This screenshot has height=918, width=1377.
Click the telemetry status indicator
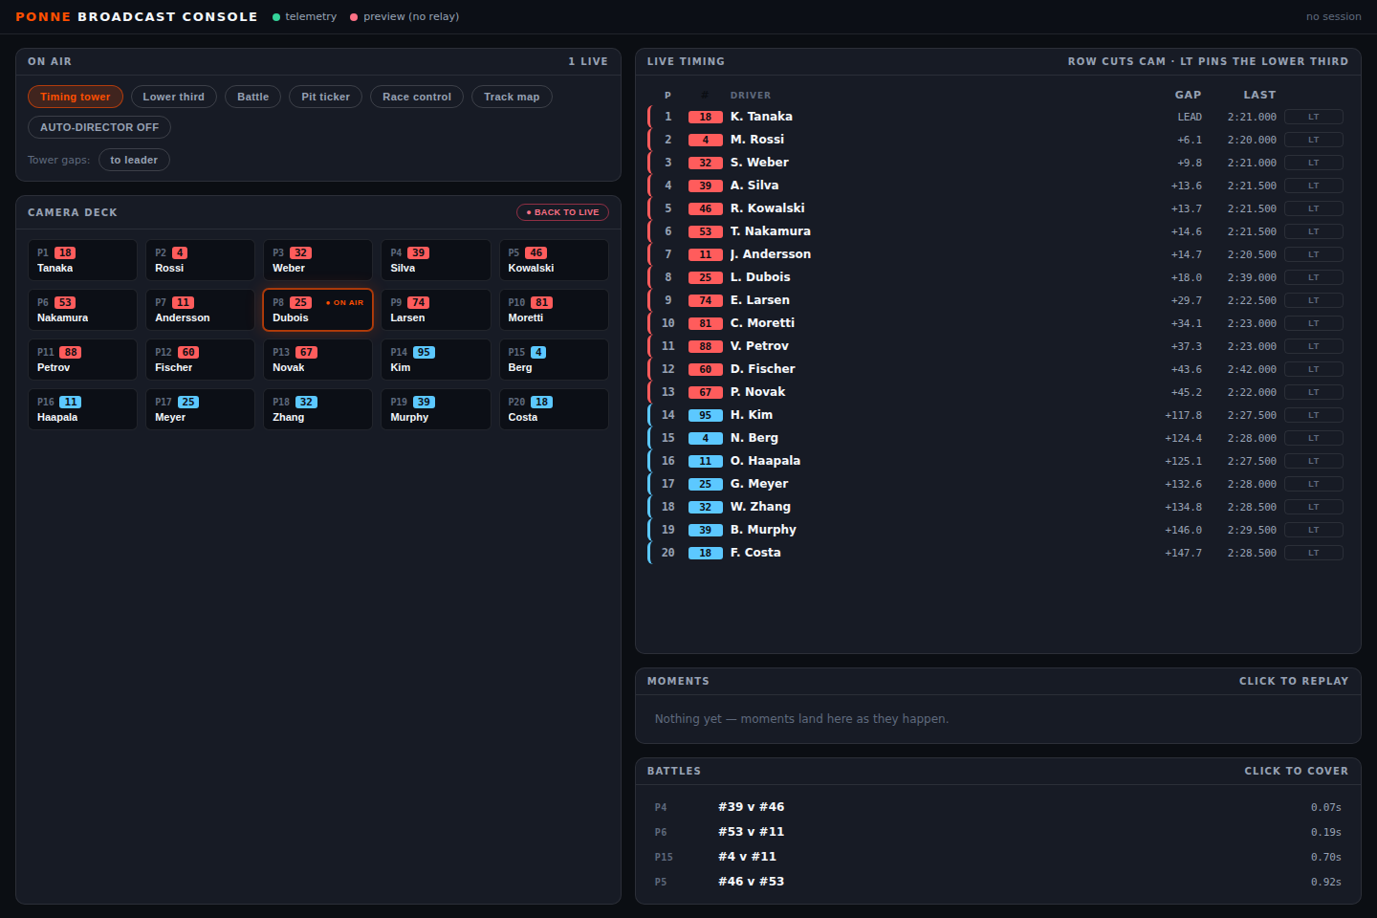point(305,16)
